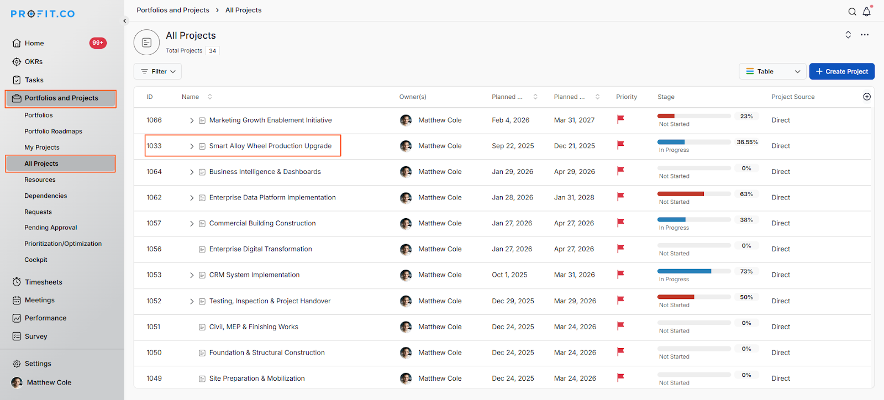Open Enterprise Data Platform Implementation project
This screenshot has height=400, width=884.
point(272,198)
